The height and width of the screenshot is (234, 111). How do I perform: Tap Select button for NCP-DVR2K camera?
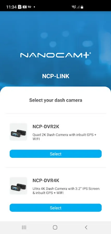[x=56, y=154]
